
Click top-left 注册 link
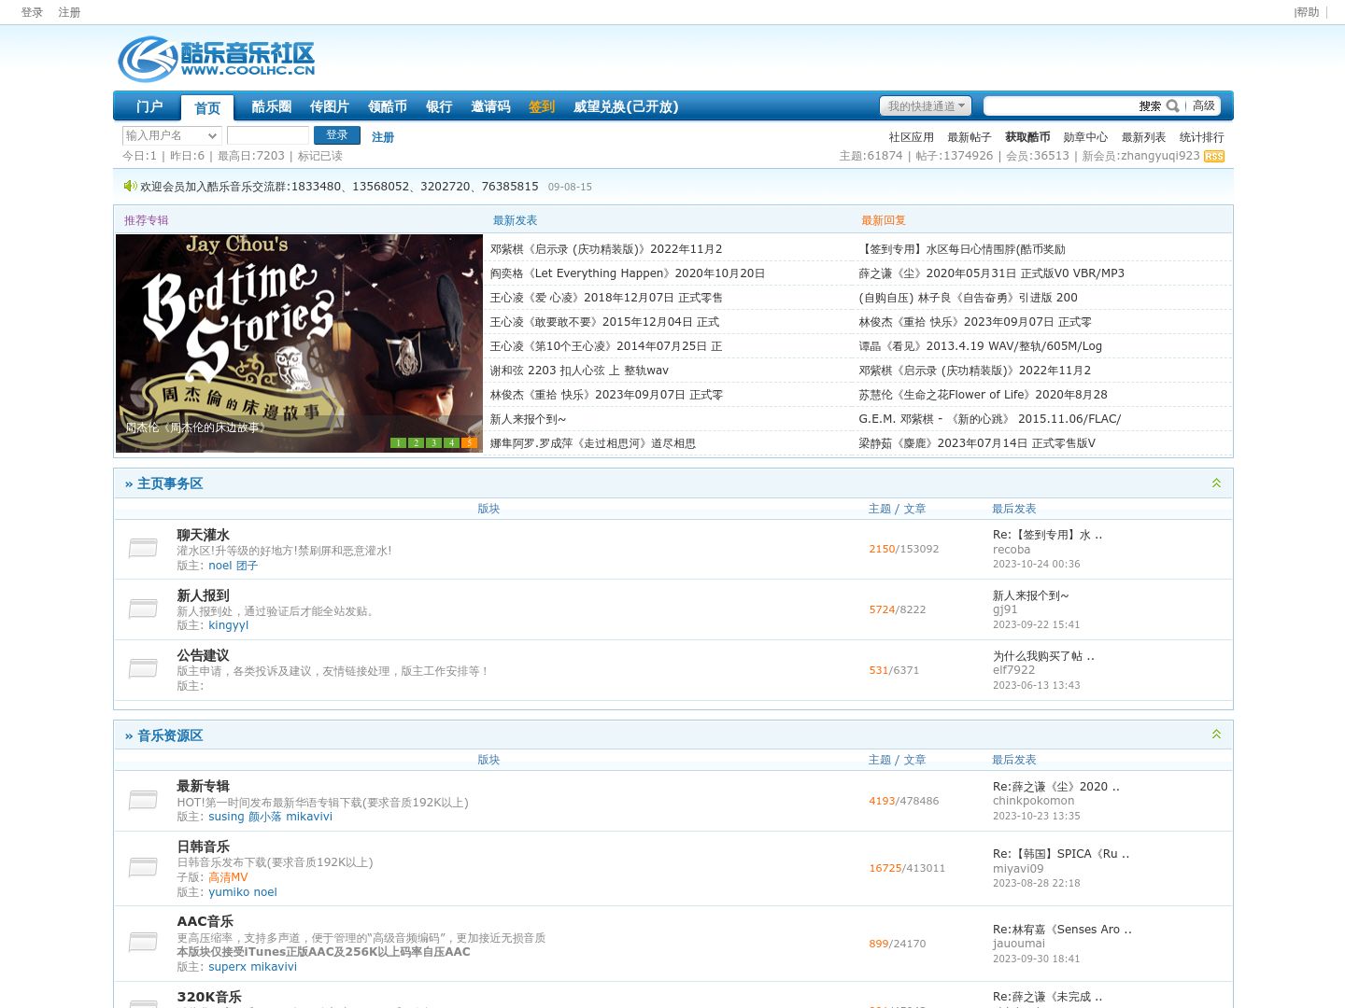pos(69,12)
